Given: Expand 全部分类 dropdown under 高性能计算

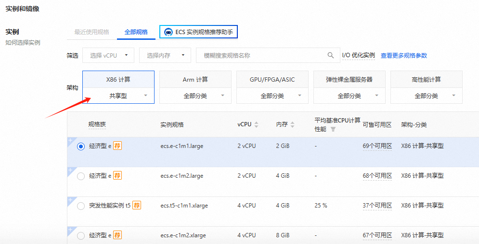Looking at the screenshot, I should pyautogui.click(x=426, y=96).
